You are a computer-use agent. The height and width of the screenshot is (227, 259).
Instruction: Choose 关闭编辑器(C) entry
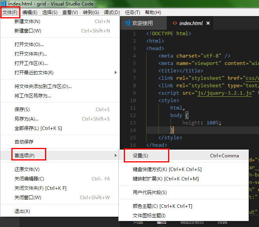[60, 179]
